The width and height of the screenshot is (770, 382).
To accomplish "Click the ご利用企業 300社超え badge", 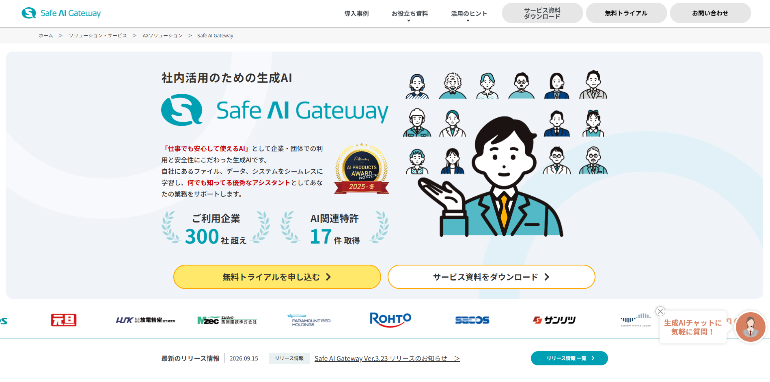I will pos(216,228).
